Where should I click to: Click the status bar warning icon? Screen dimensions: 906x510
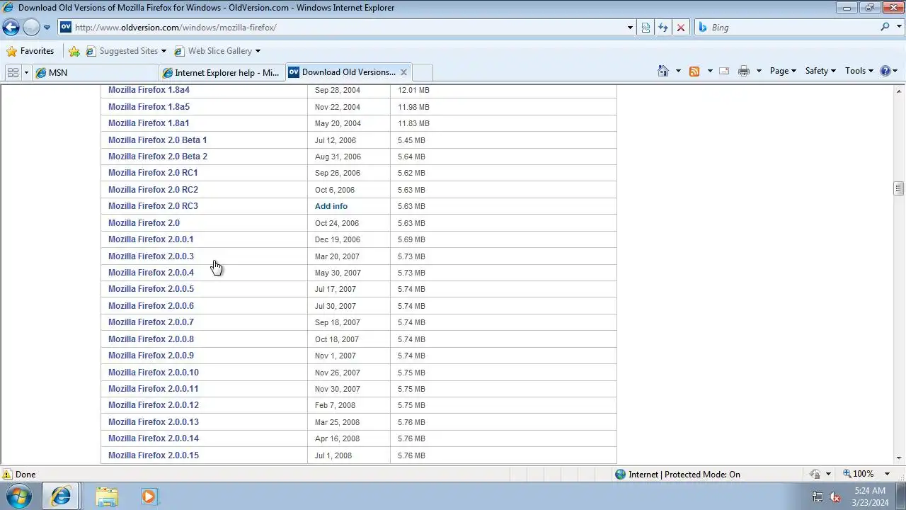click(7, 475)
